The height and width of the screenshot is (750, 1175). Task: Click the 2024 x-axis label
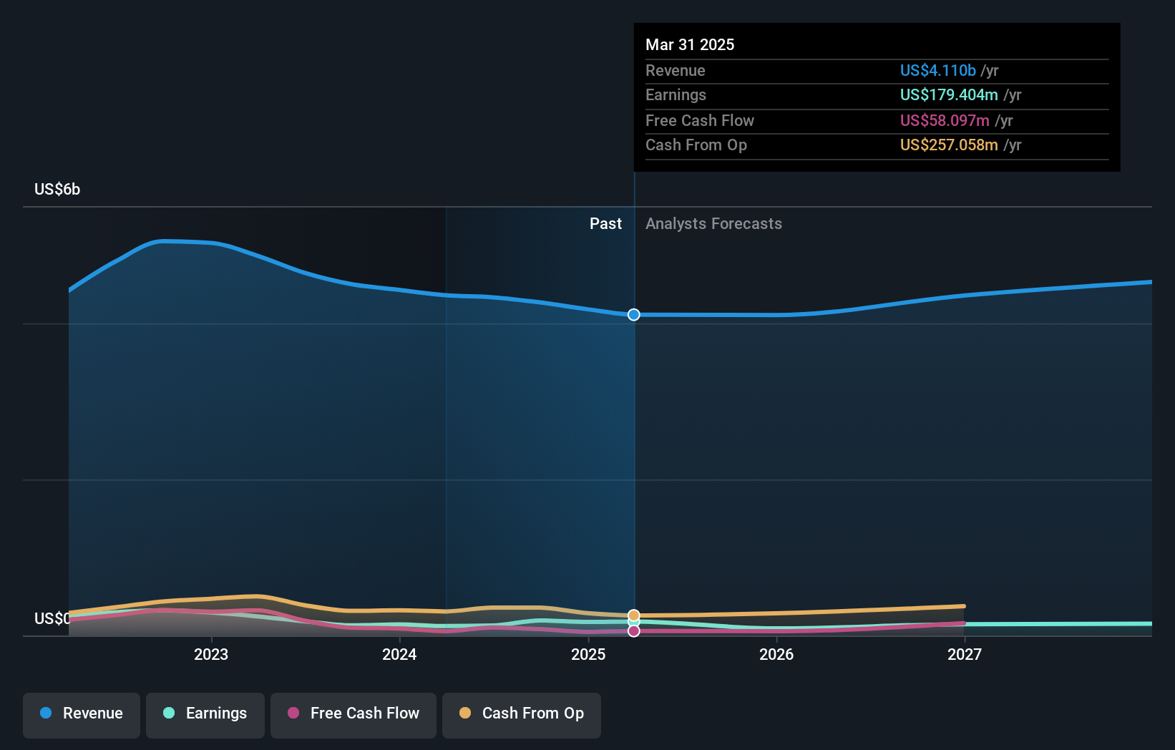pyautogui.click(x=399, y=654)
